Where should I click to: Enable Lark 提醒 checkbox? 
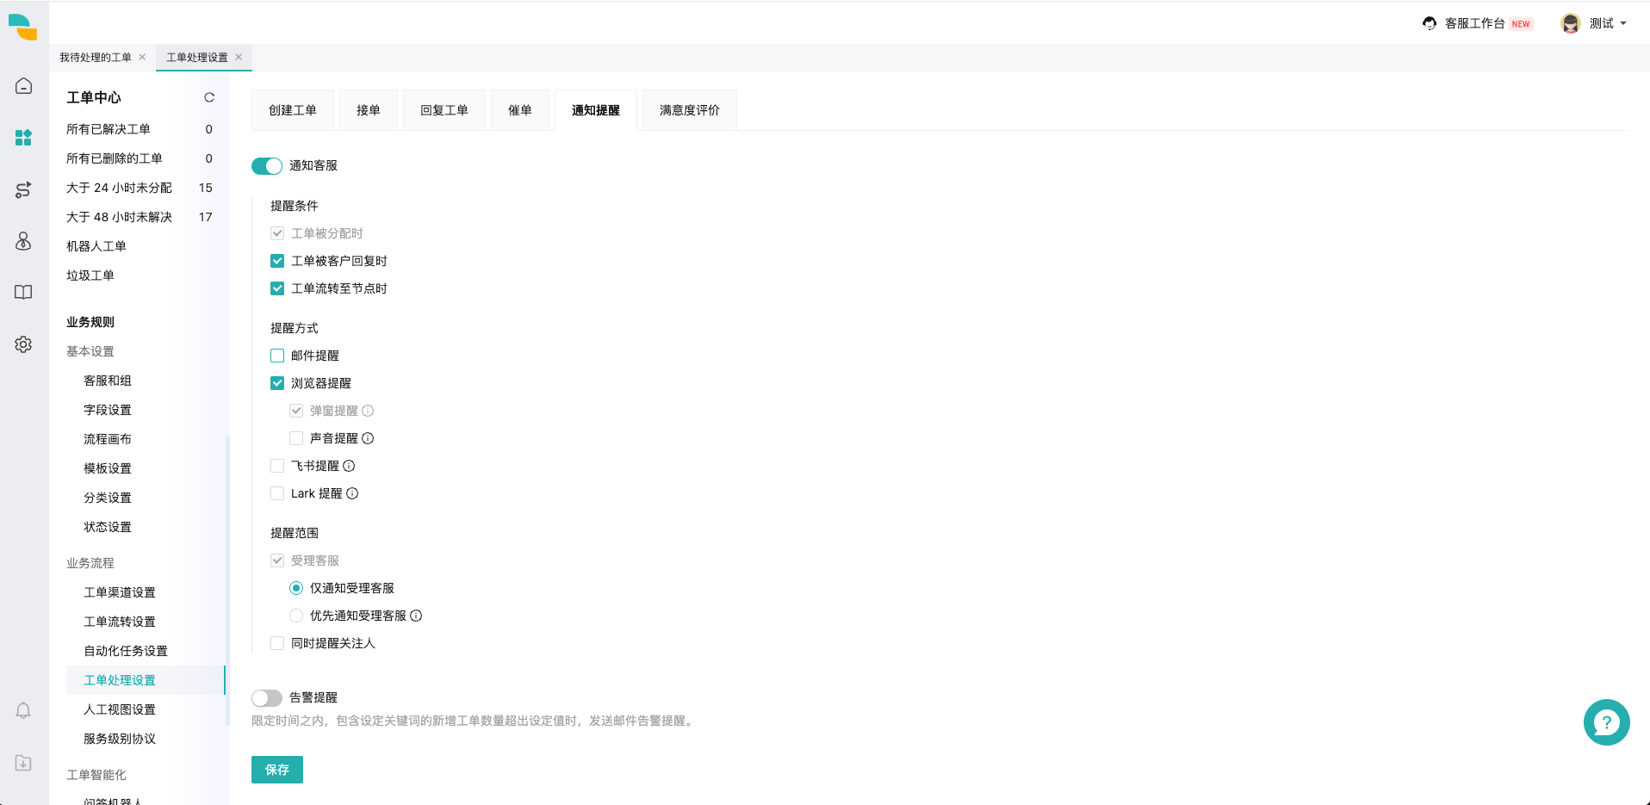pyautogui.click(x=277, y=493)
